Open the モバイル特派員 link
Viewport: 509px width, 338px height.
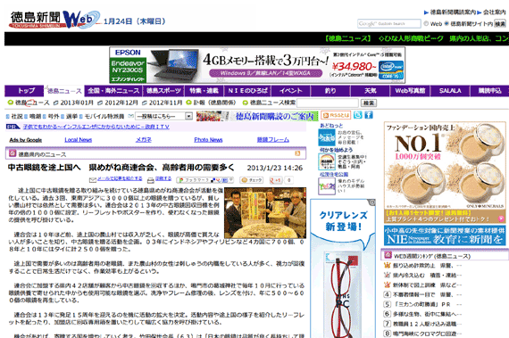tap(104, 116)
